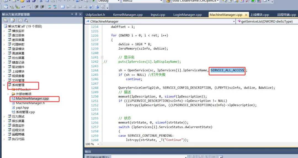Collapse the 系统管理 project node

click(x=4, y=85)
